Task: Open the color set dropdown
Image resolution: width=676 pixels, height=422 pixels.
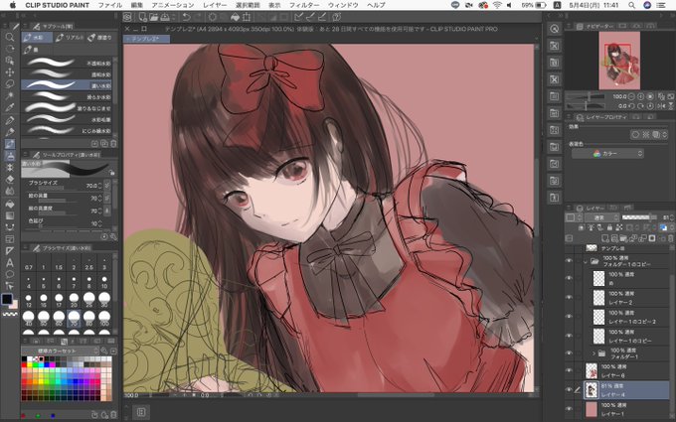Action: [x=61, y=352]
